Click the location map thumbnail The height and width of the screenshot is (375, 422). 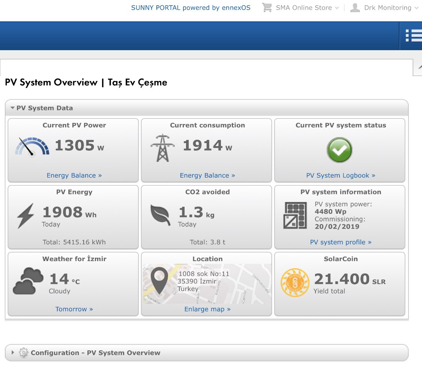coord(207,284)
